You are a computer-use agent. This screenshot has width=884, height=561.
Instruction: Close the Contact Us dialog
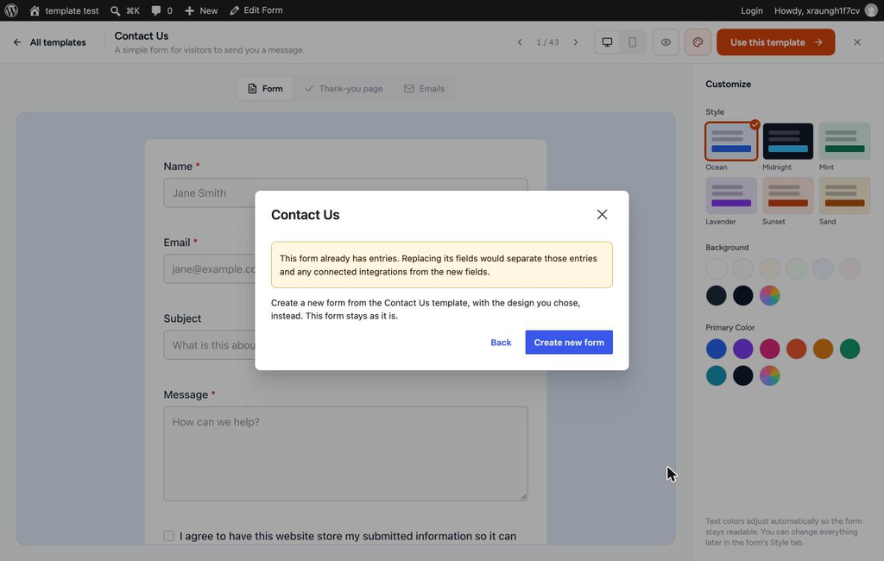(602, 214)
